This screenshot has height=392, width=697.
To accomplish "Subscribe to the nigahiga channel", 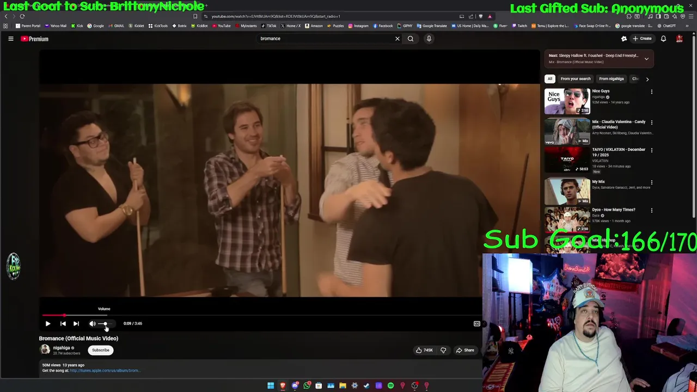I will click(x=101, y=350).
